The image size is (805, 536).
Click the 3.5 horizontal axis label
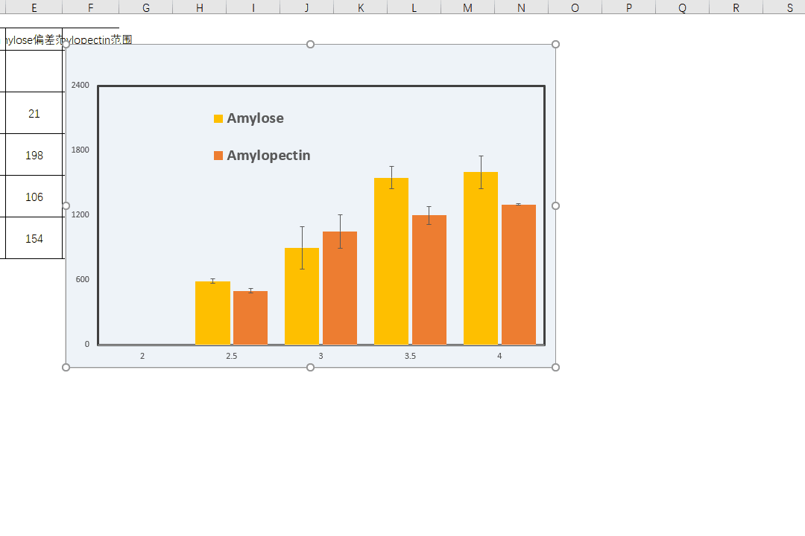coord(410,356)
